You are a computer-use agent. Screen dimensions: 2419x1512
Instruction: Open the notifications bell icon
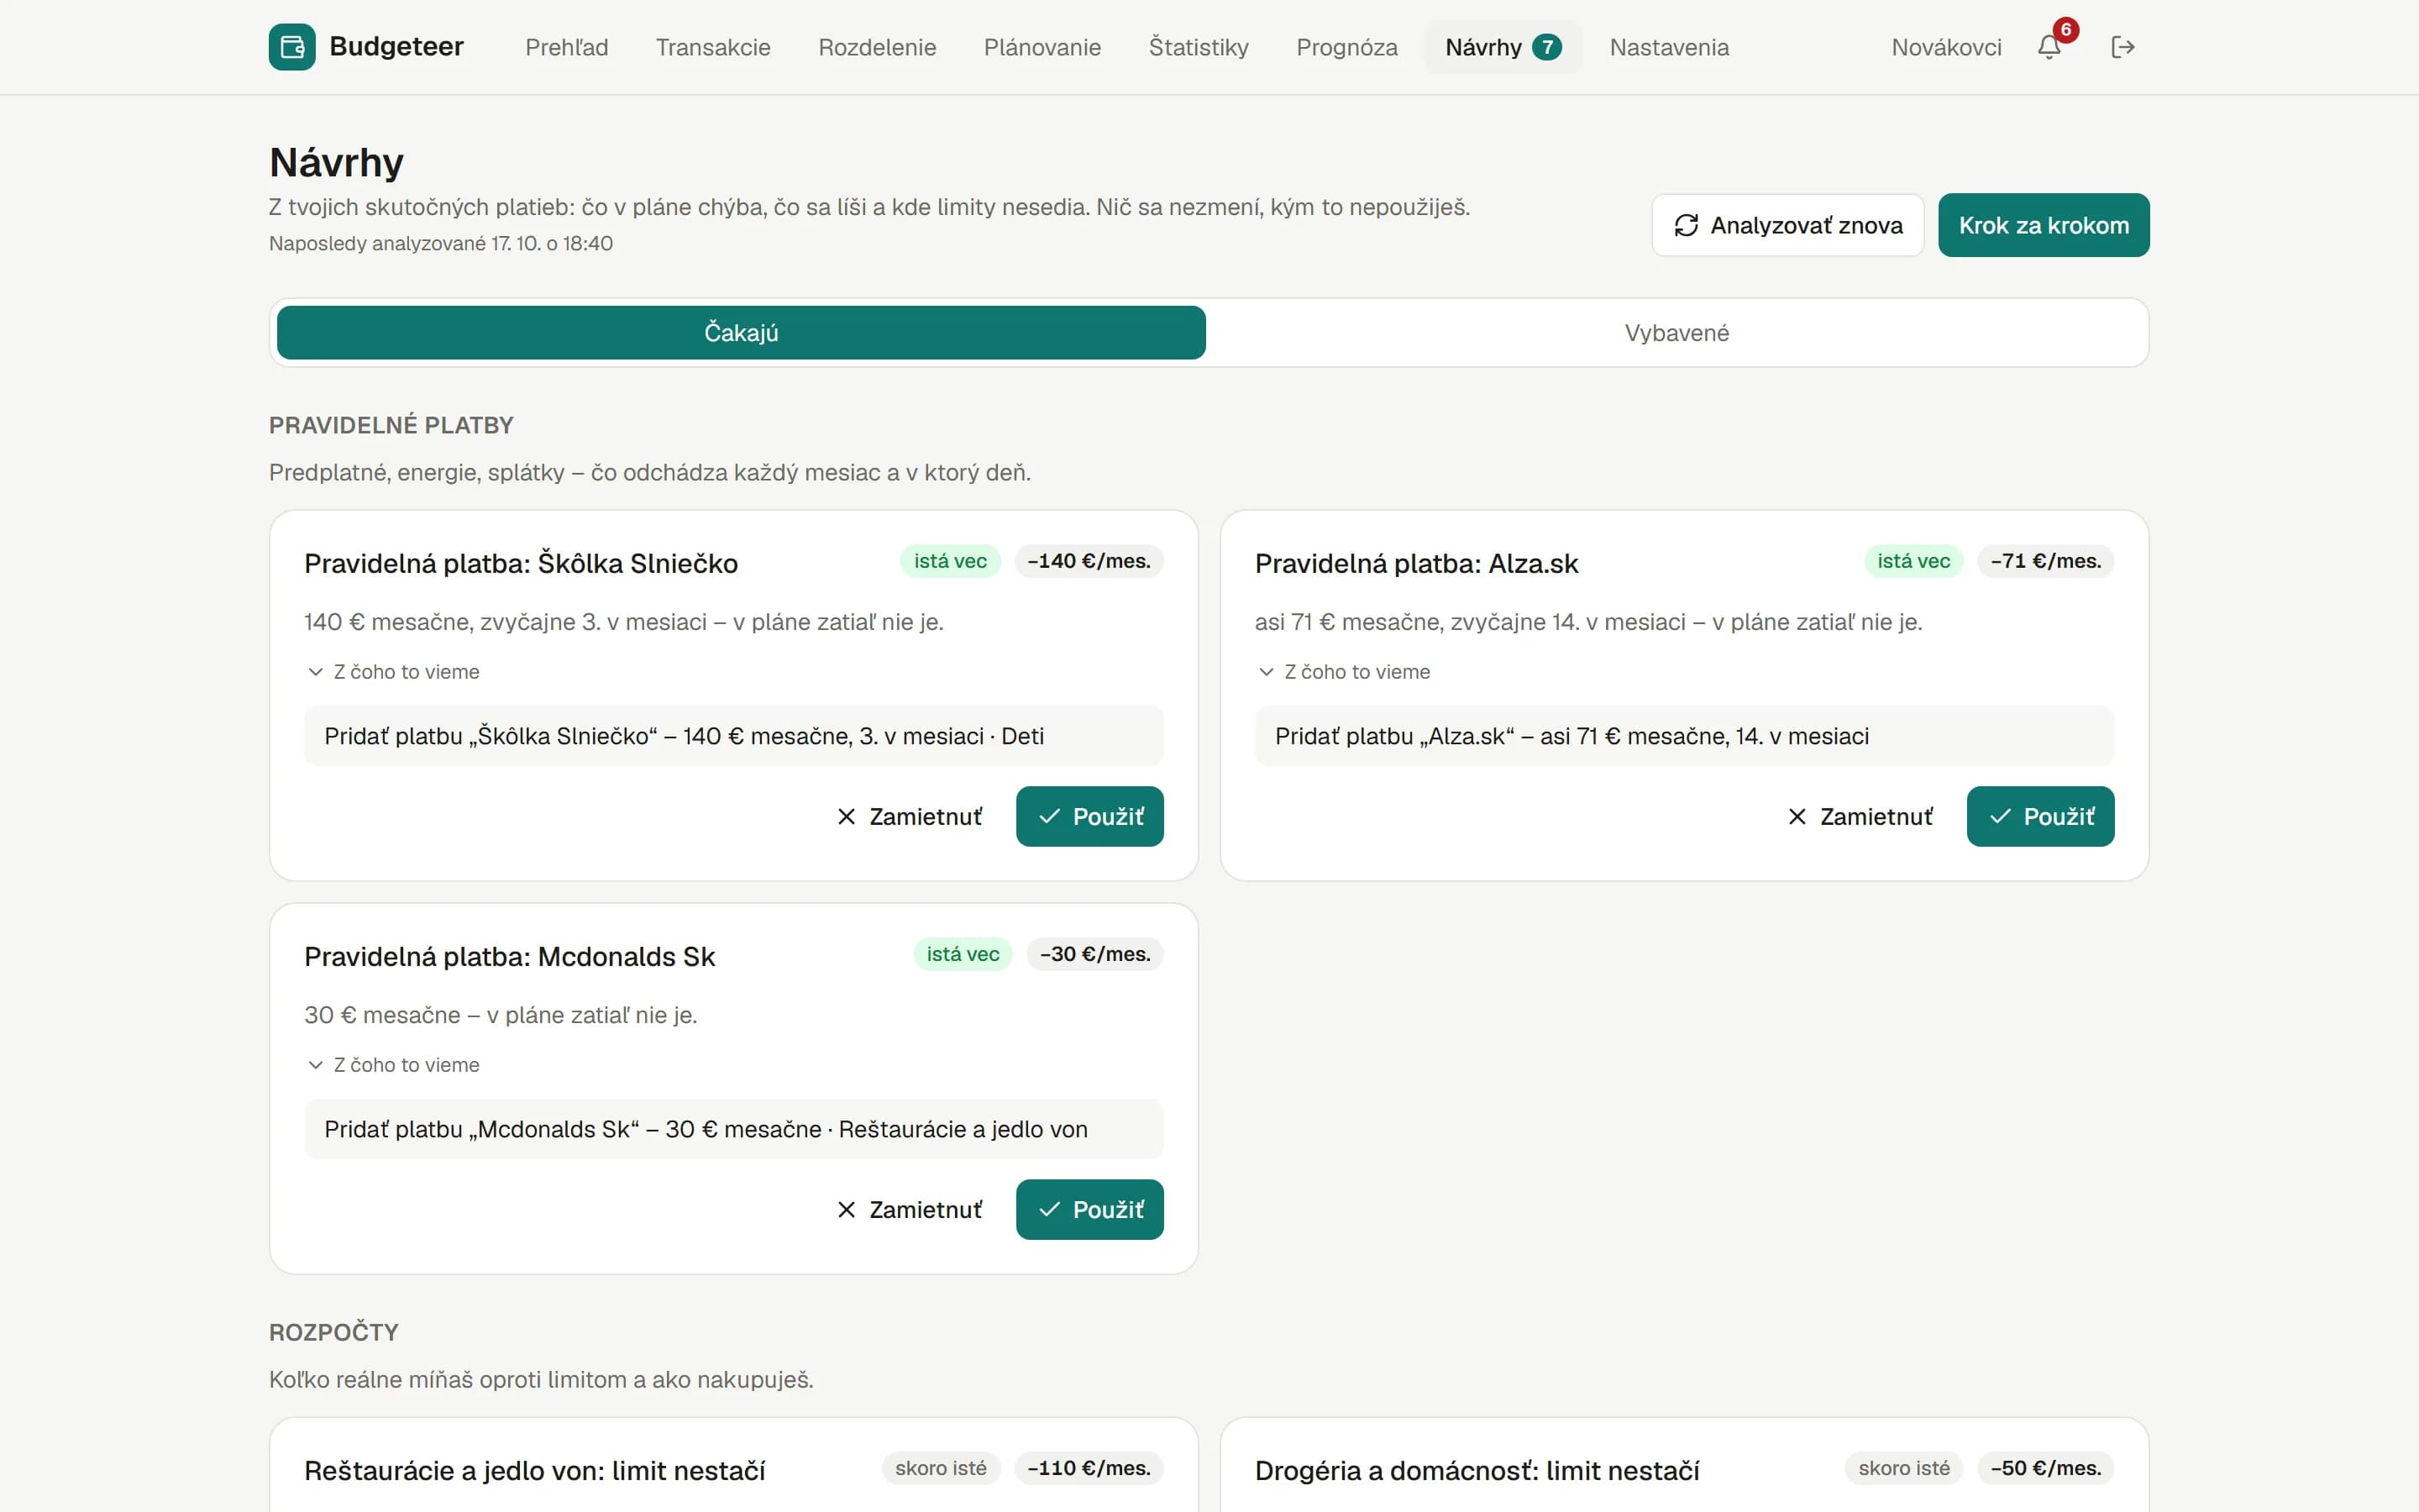[x=2049, y=47]
